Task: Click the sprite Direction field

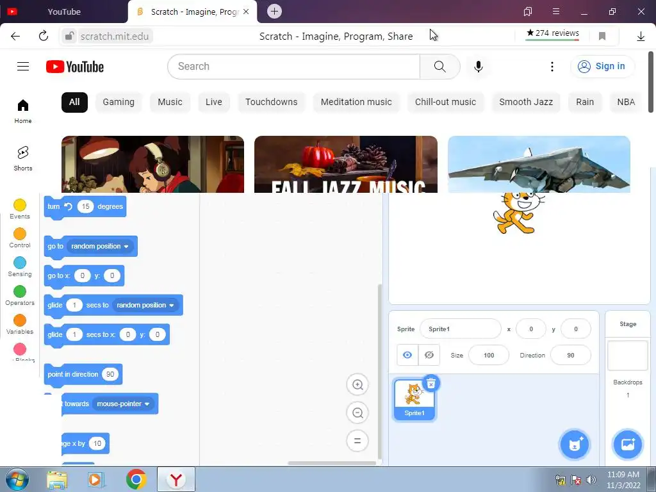Action: (571, 355)
